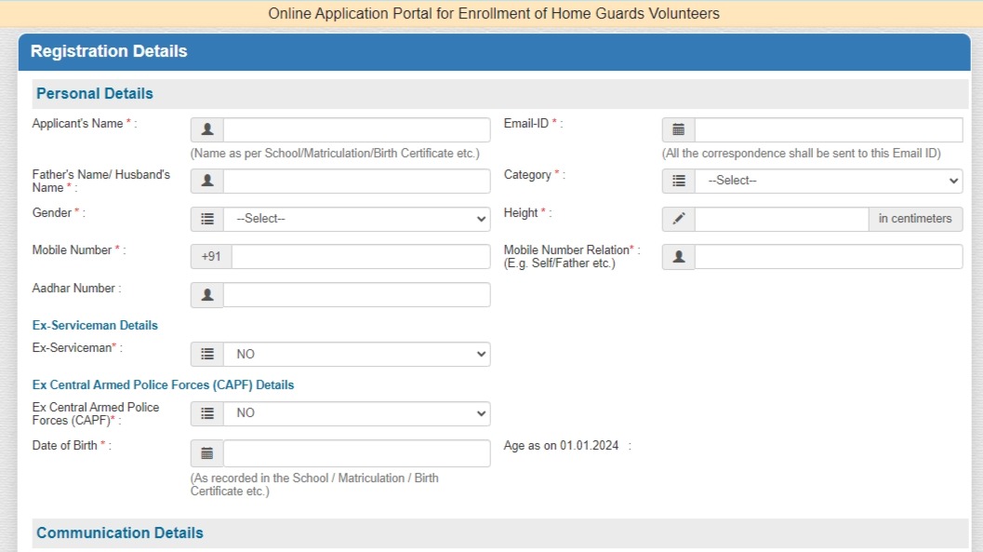Click the calendar icon next to Email-ID
The image size is (983, 552).
(679, 128)
